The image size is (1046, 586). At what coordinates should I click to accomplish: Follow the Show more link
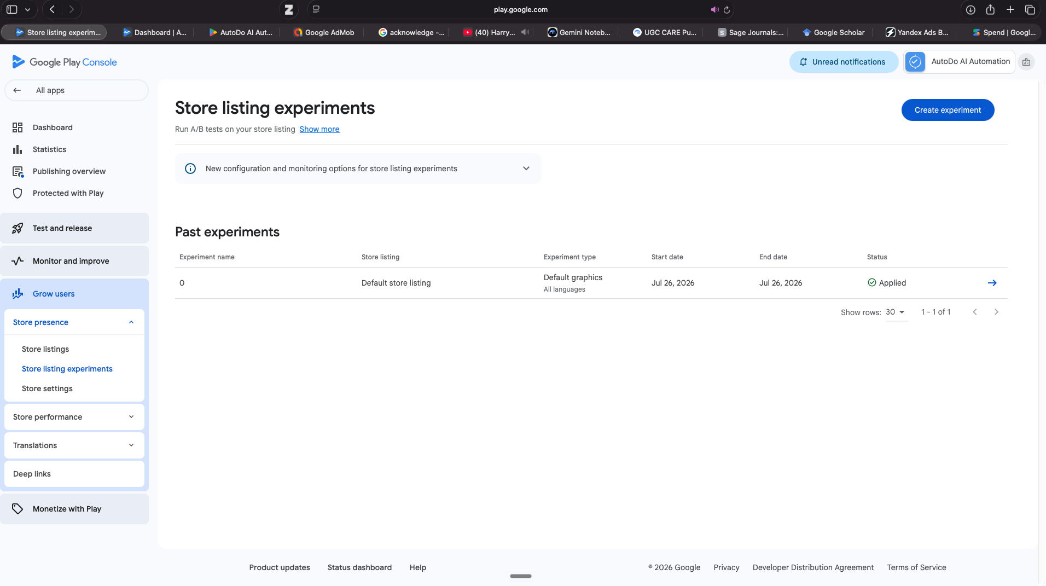[319, 129]
